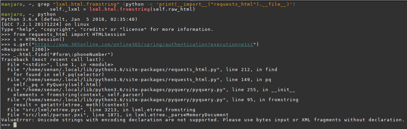Click the src/lxml/parser.pxi line 1871 entry
The width and height of the screenshot is (407, 129).
118,115
